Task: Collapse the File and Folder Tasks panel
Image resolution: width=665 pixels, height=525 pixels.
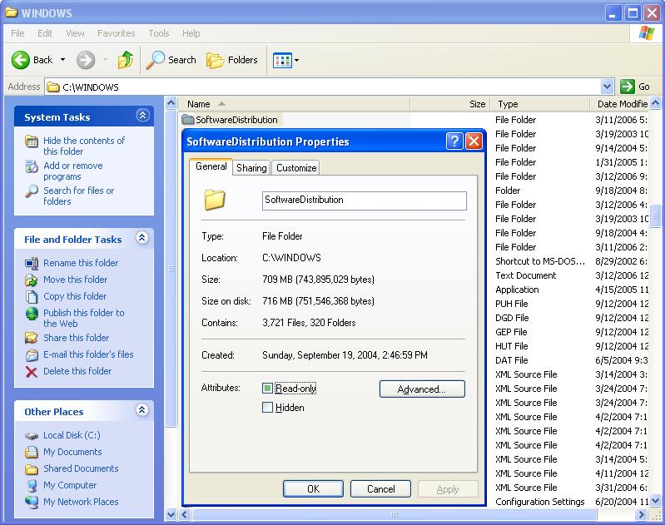Action: pos(142,237)
